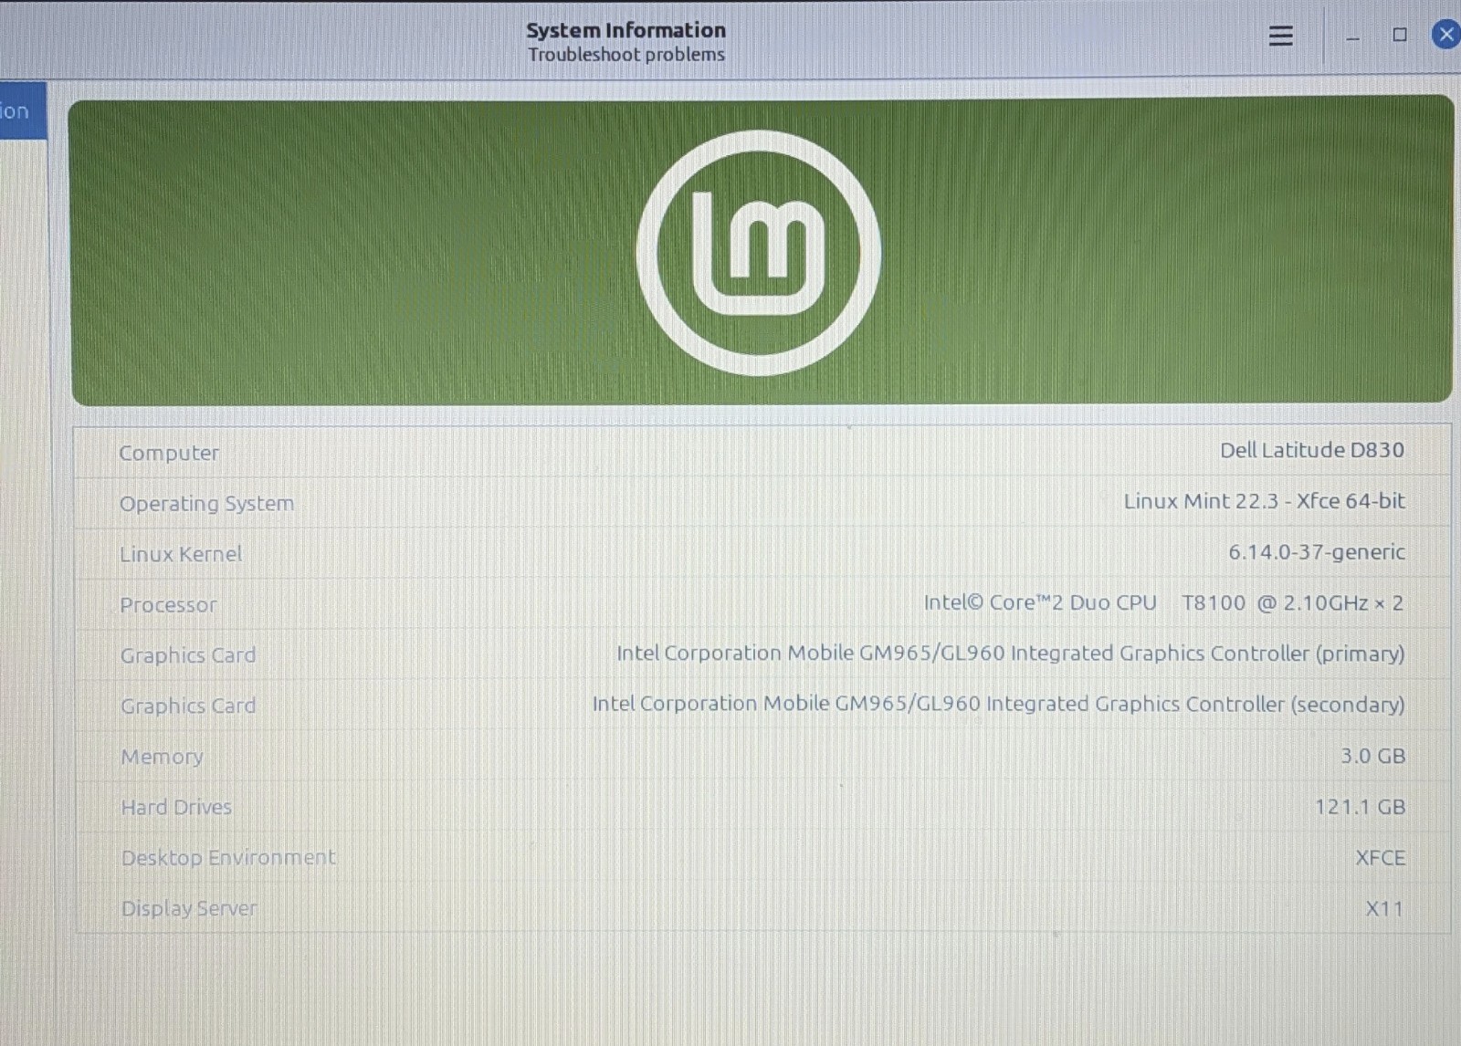Close the System Information window
Viewport: 1461px width, 1046px height.
click(1446, 35)
